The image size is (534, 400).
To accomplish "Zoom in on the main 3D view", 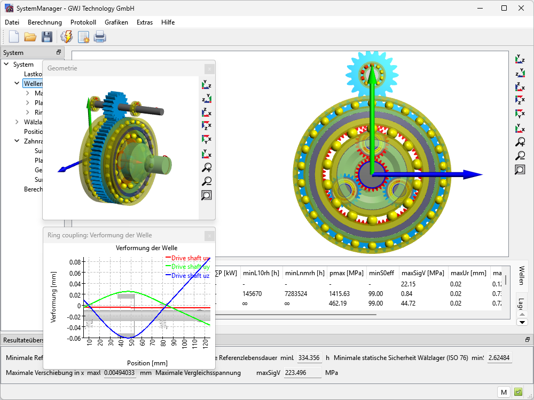I will click(520, 142).
